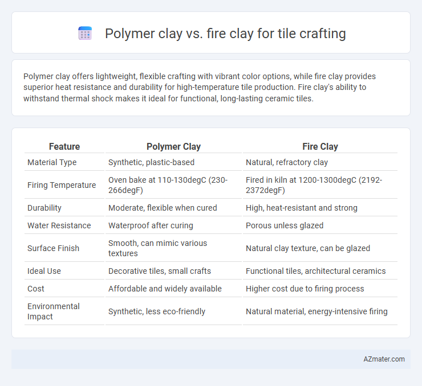Click the cell 'Waterproof after curing'
The width and height of the screenshot is (422, 386).
coord(151,225)
